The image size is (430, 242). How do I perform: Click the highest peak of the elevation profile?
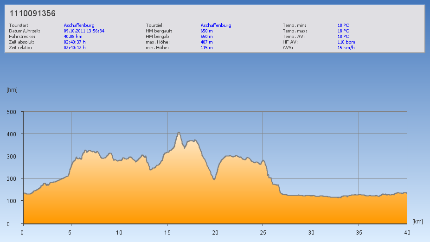pos(179,133)
